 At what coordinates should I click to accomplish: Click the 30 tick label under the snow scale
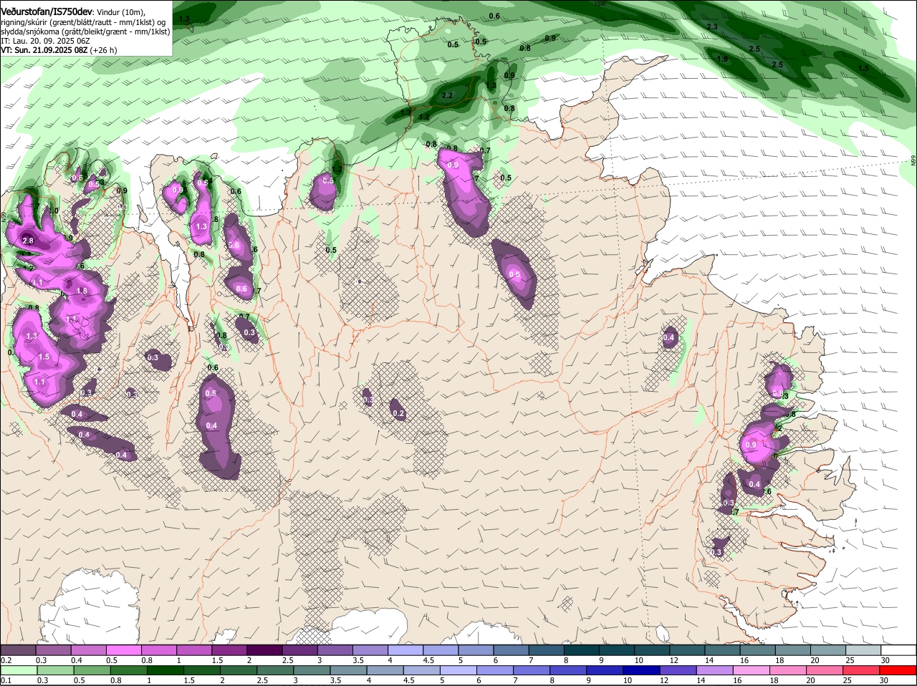click(885, 660)
